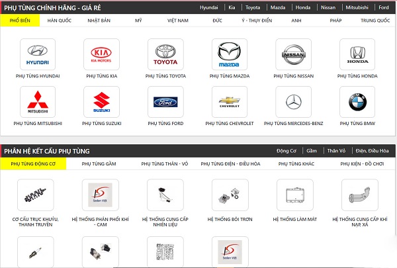The width and height of the screenshot is (397, 268).
Task: Switch to the Phụ Tùng Khác tab
Action: [x=296, y=163]
